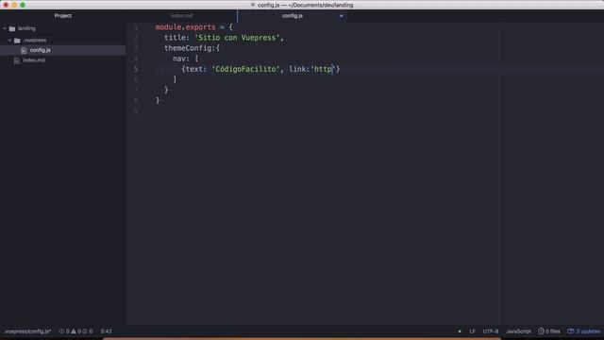The image size is (604, 340).
Task: Click the 0 files document icon
Action: [x=541, y=331]
